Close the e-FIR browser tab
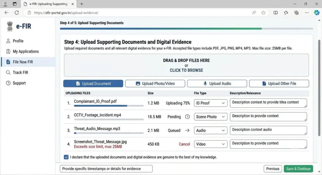322x175 pixels. coord(73,4)
